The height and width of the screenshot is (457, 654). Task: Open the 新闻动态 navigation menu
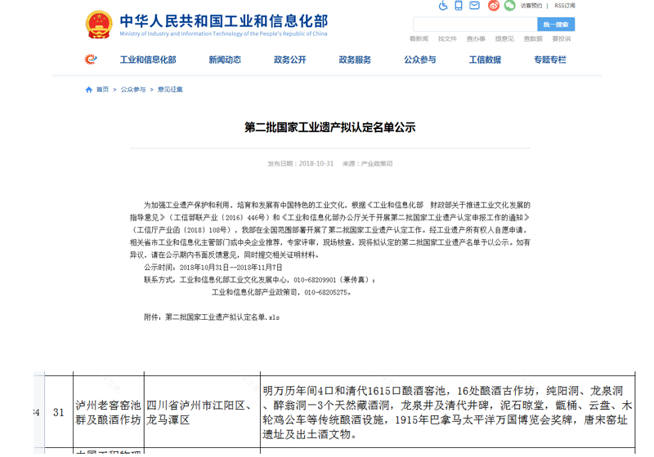pos(225,60)
